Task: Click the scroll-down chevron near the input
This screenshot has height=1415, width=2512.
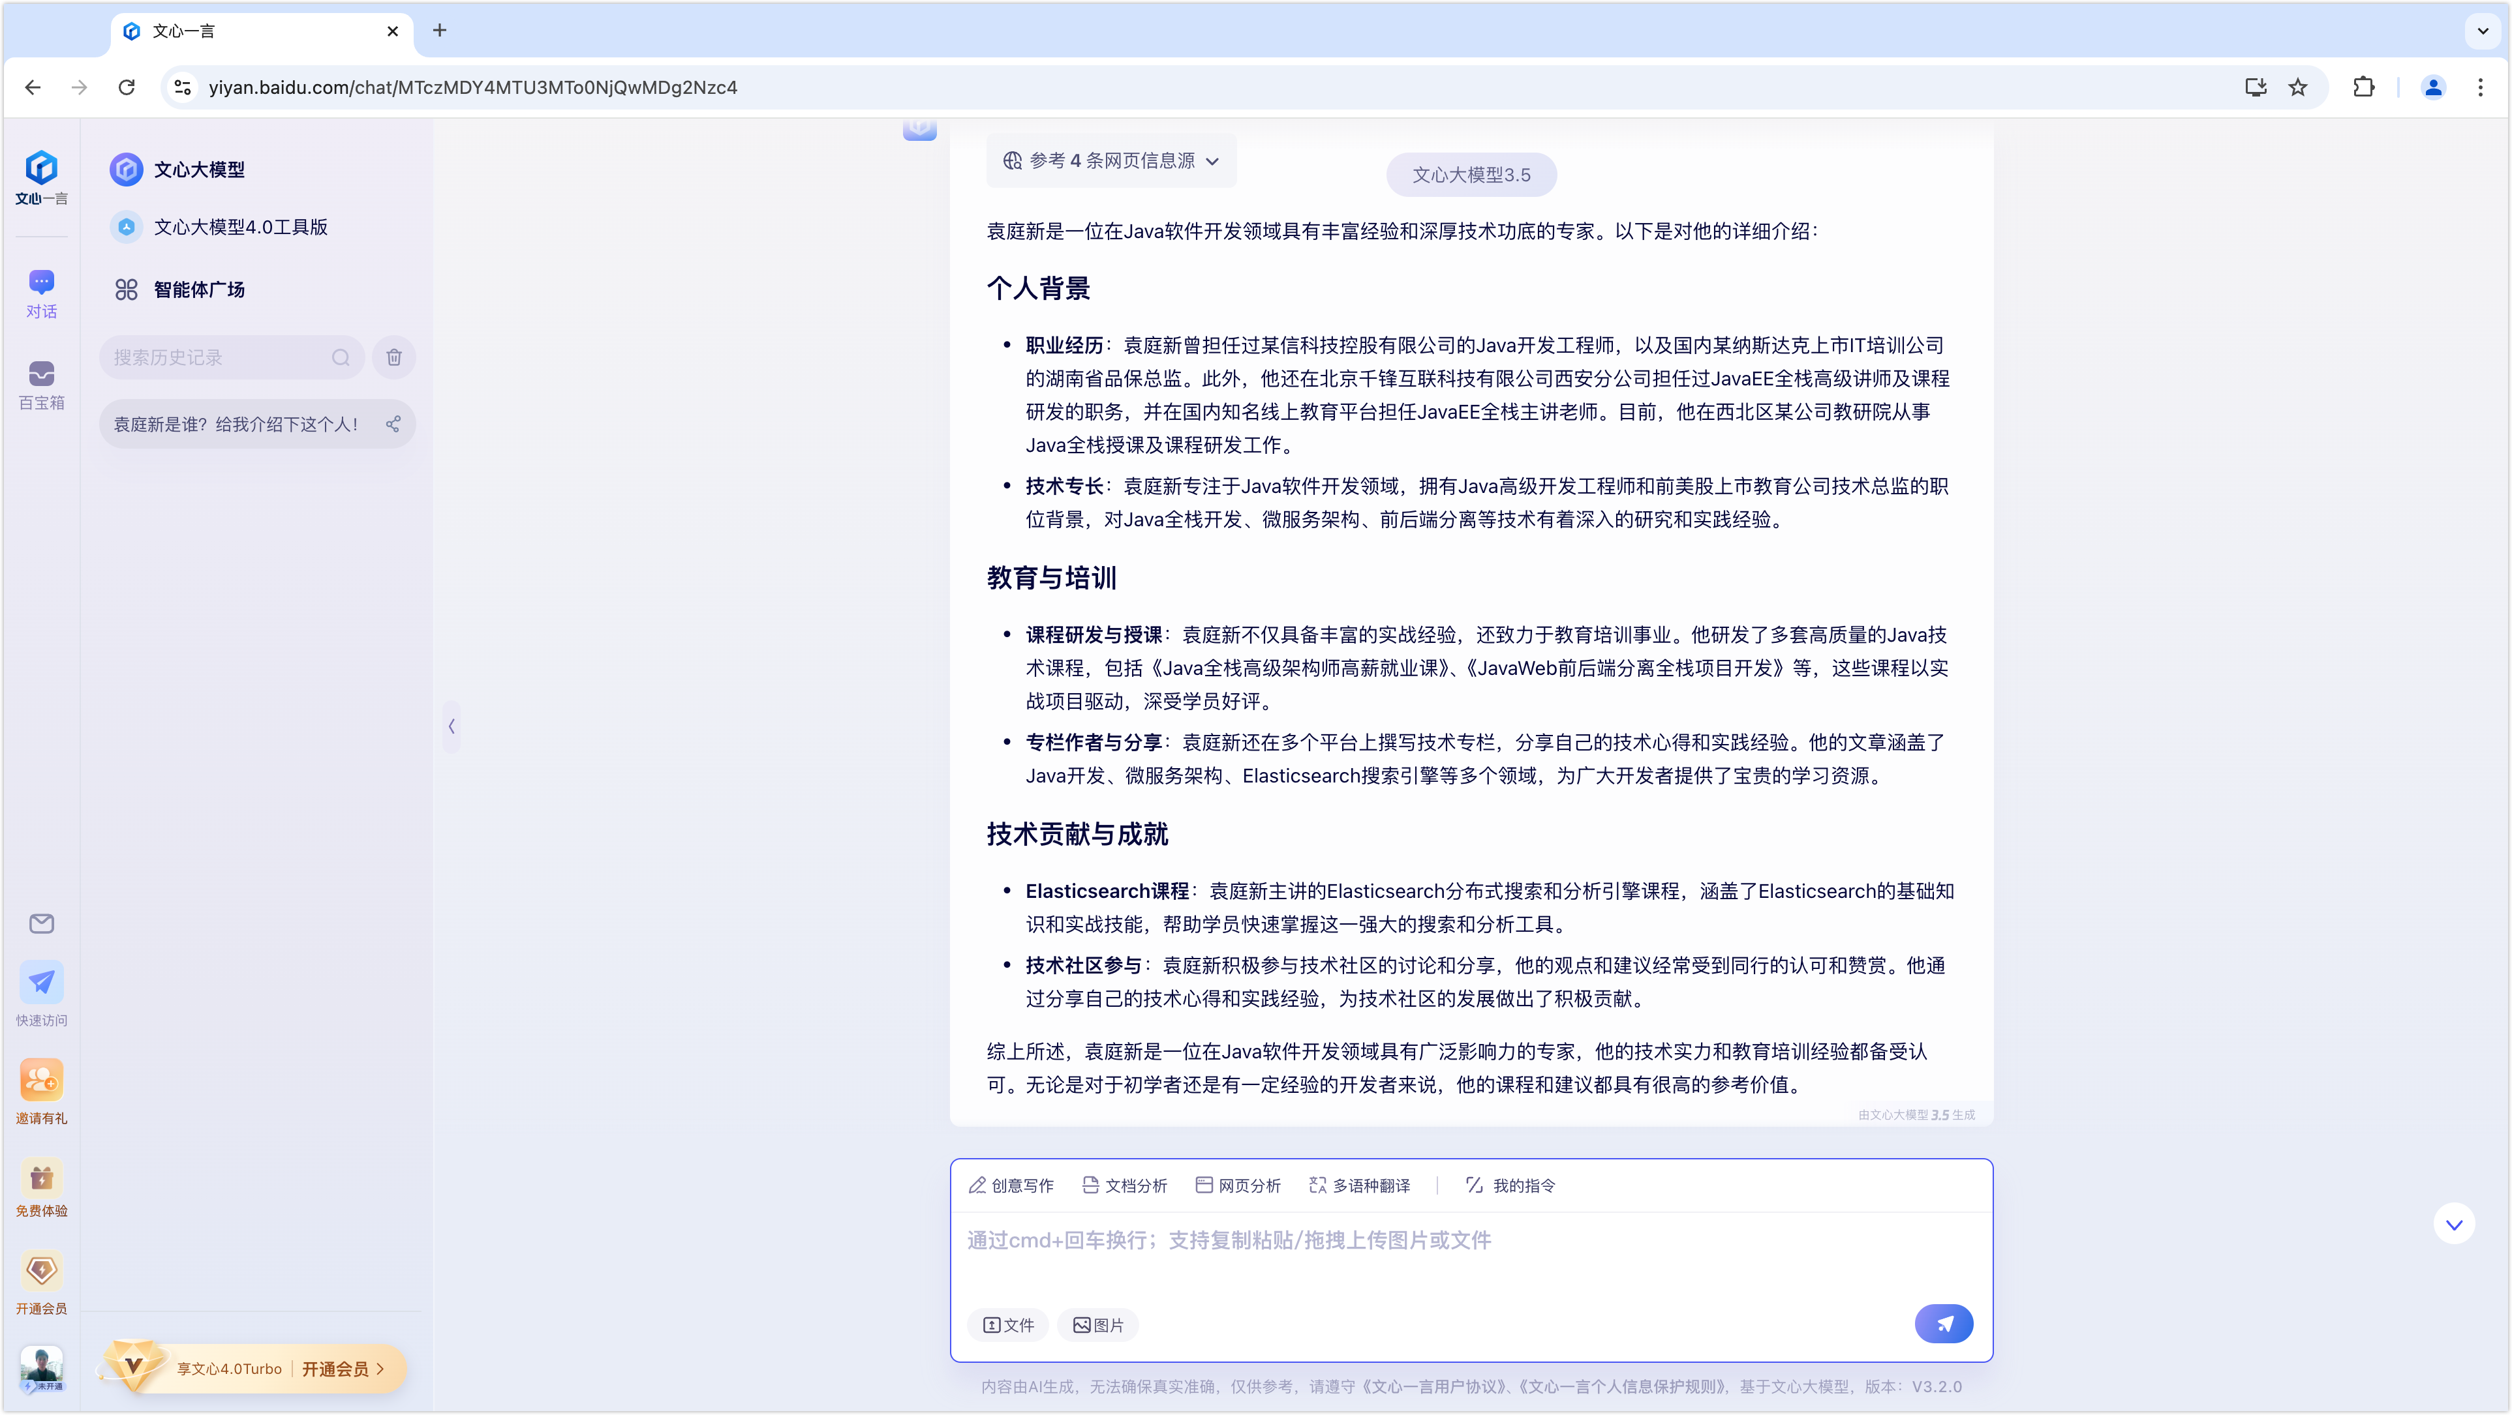Action: (x=2455, y=1223)
